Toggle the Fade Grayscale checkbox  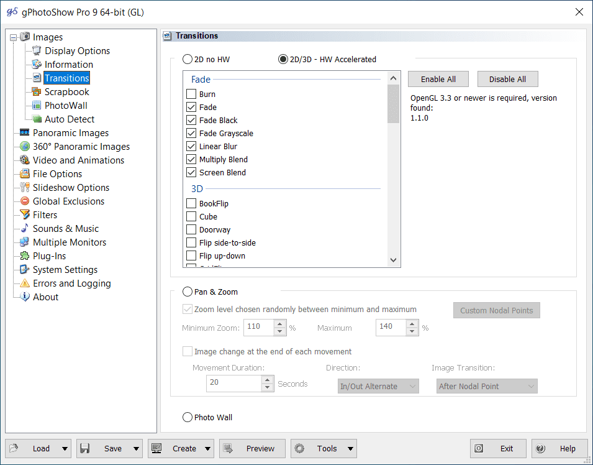pyautogui.click(x=191, y=133)
